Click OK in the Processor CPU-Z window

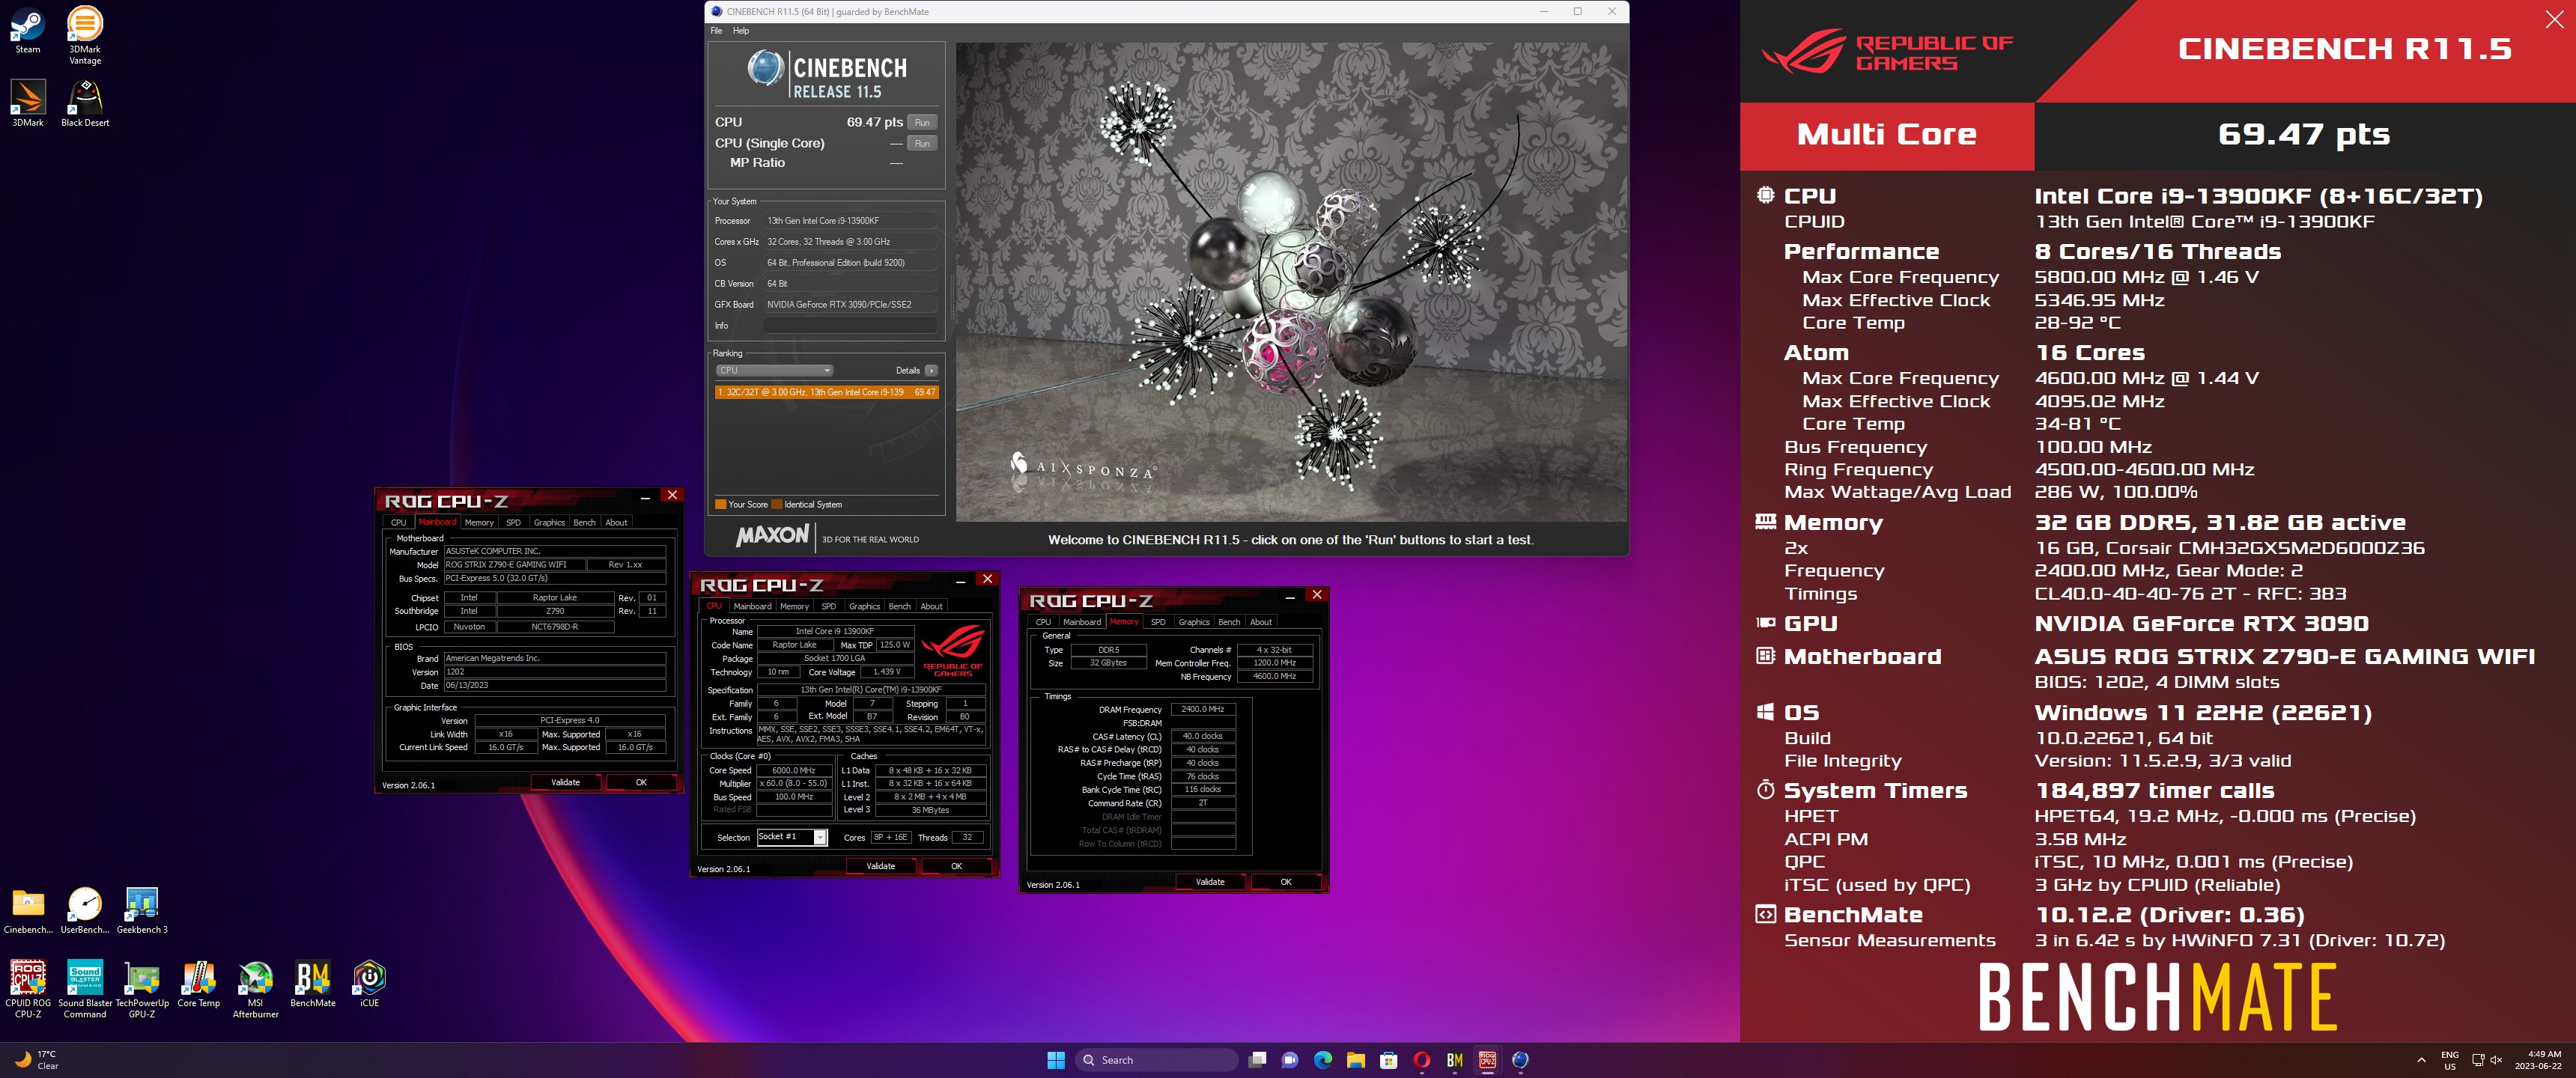pos(956,866)
